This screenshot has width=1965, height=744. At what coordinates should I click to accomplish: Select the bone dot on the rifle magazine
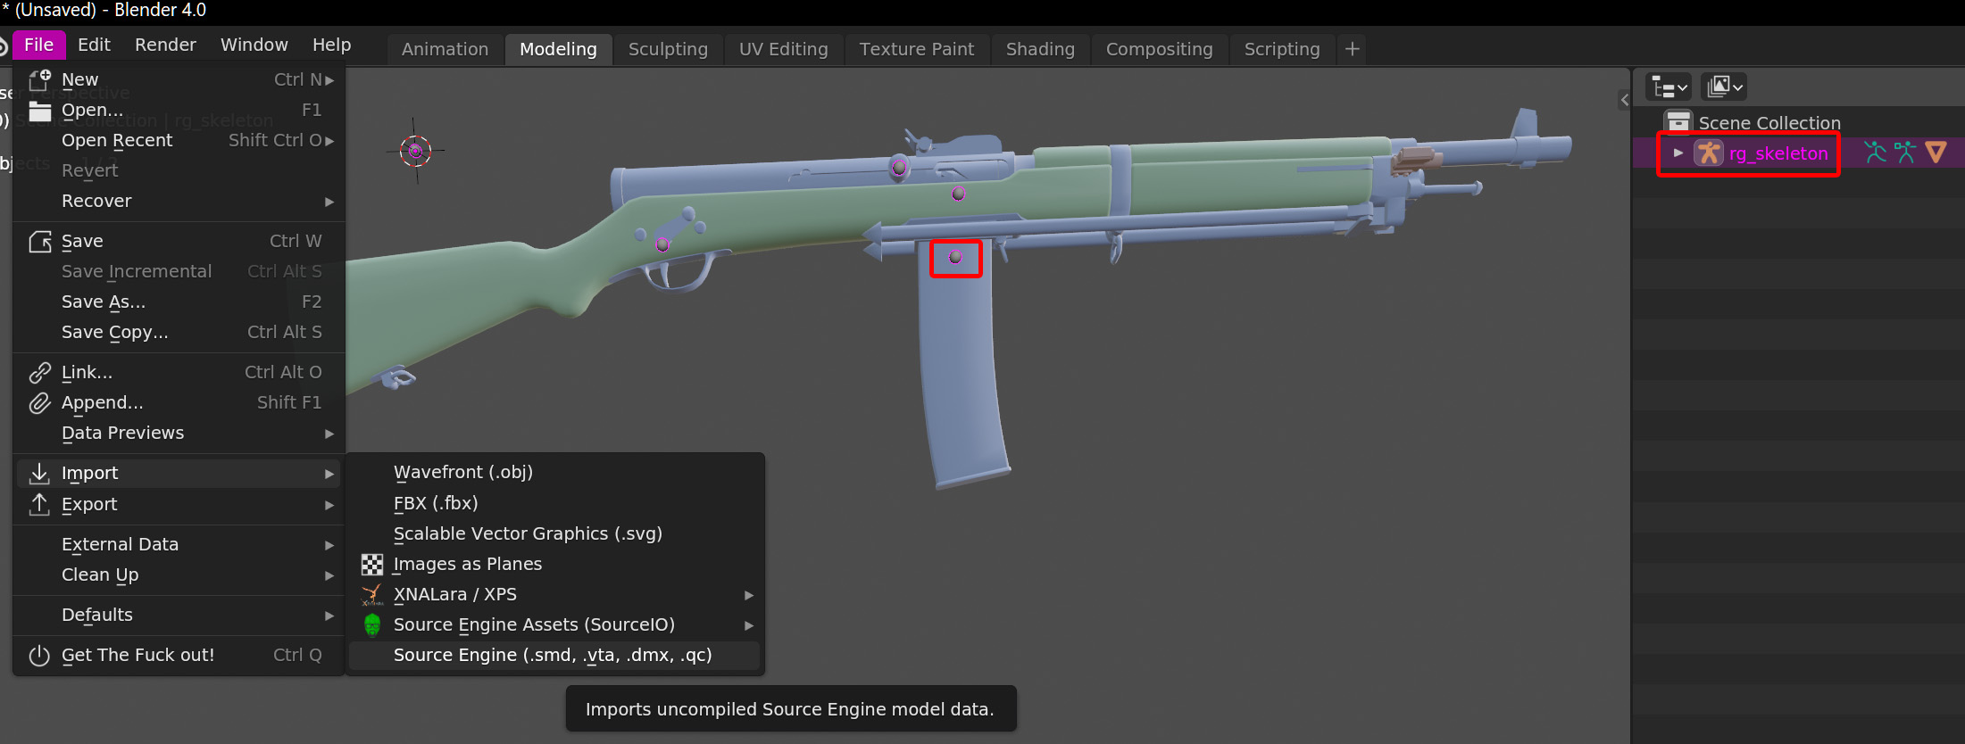click(955, 257)
